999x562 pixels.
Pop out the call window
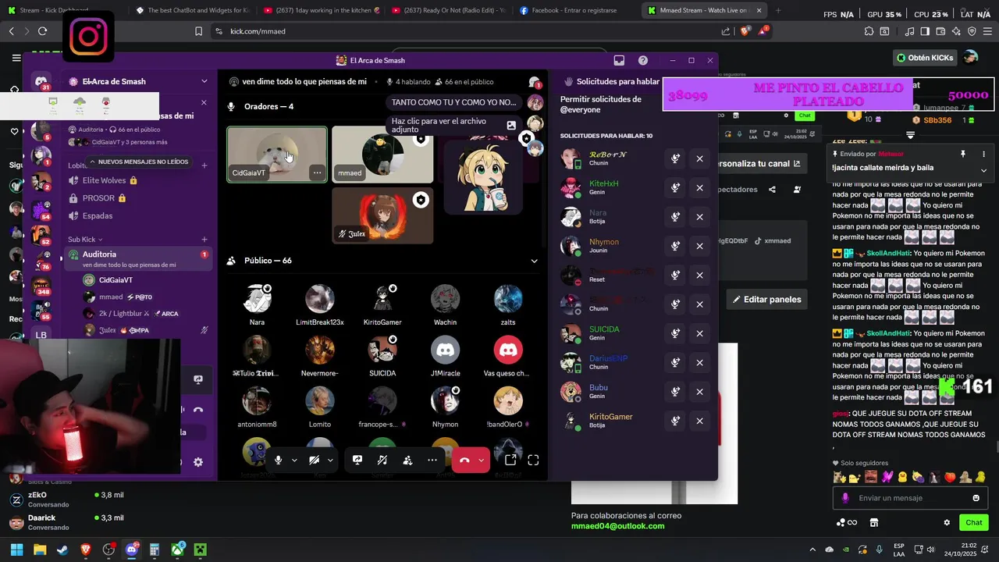tap(510, 461)
